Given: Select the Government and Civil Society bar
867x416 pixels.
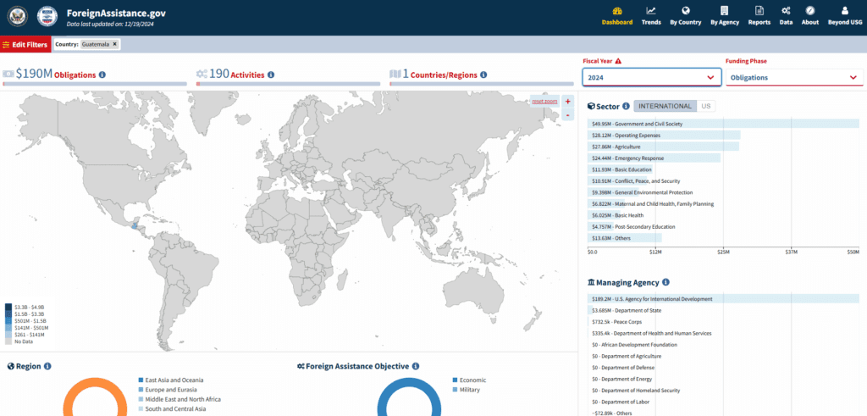Looking at the screenshot, I should click(724, 124).
